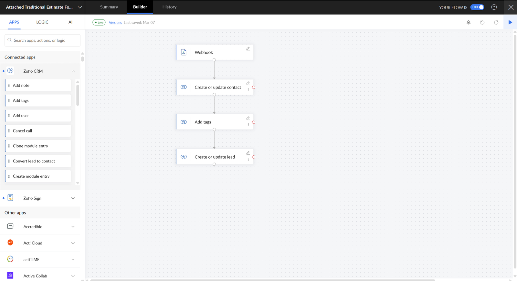Click the Attached Traditional Estimate flow title

39,7
